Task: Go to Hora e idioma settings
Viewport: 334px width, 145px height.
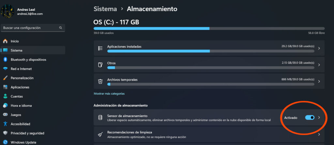Action: (x=21, y=106)
